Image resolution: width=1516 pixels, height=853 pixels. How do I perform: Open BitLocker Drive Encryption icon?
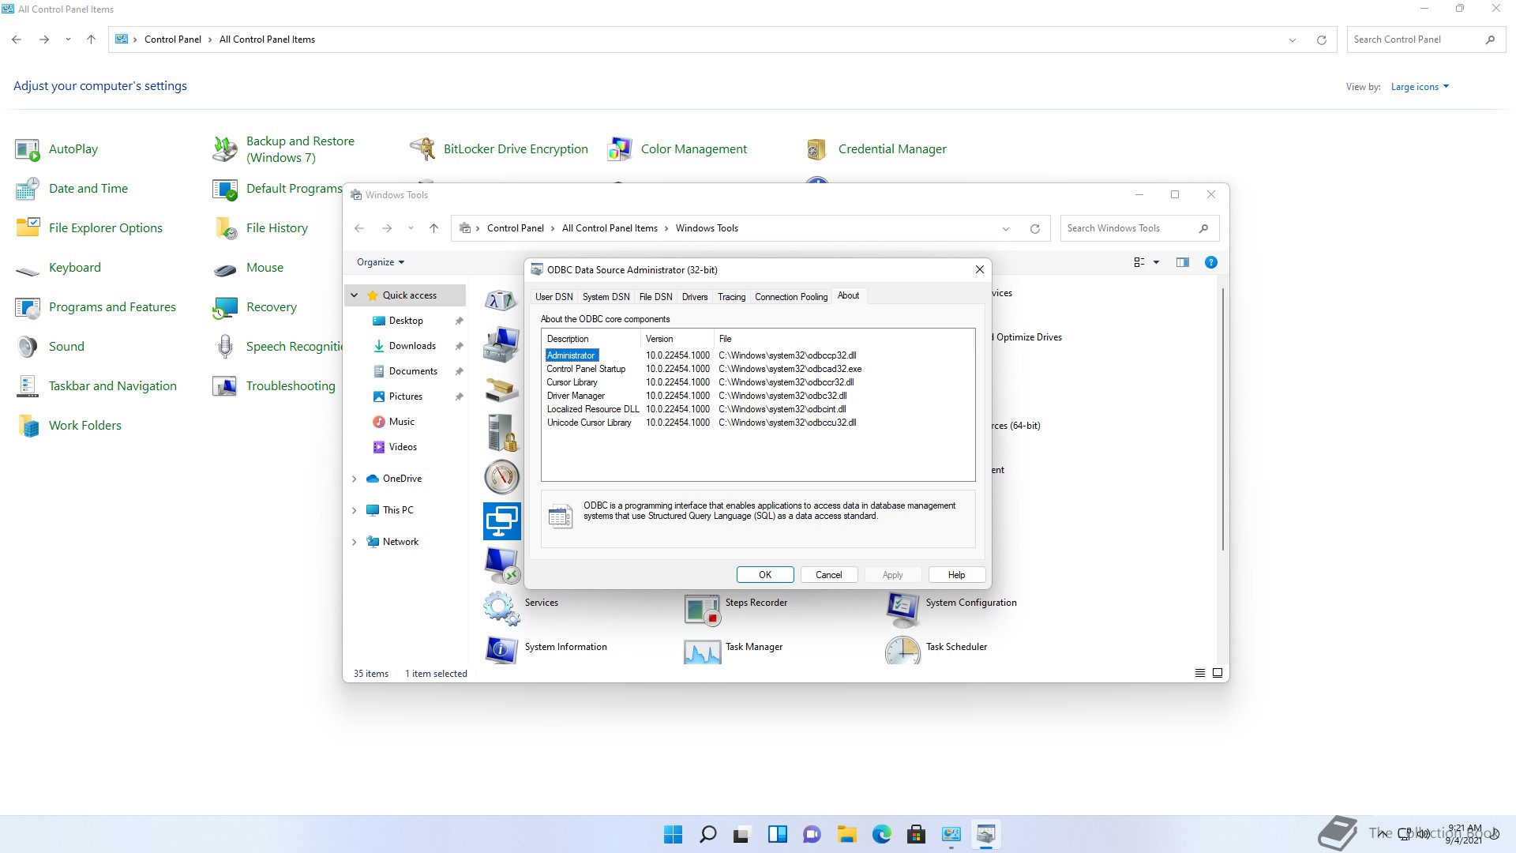coord(422,149)
